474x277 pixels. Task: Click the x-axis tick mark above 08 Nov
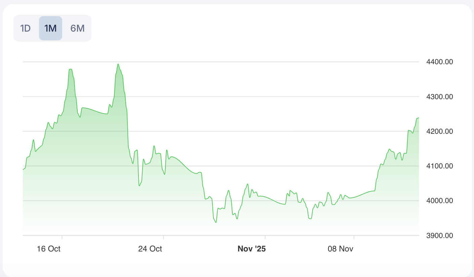tap(354, 237)
